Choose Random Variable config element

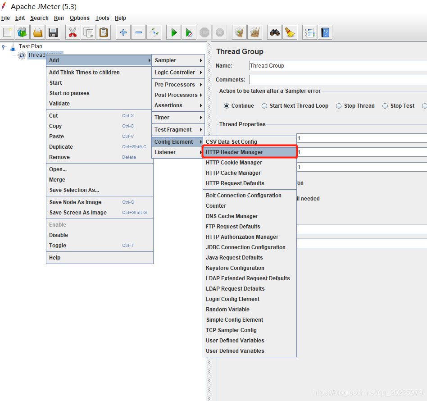[250, 309]
